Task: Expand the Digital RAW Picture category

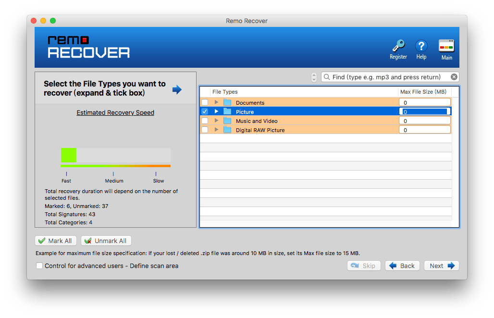Action: (216, 130)
